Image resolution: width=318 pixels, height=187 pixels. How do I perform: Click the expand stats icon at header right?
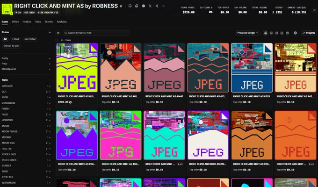[314, 10]
